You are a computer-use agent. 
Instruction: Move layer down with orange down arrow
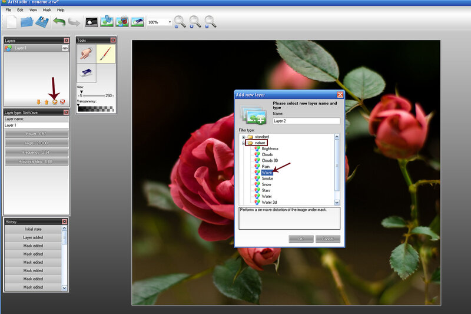click(38, 102)
